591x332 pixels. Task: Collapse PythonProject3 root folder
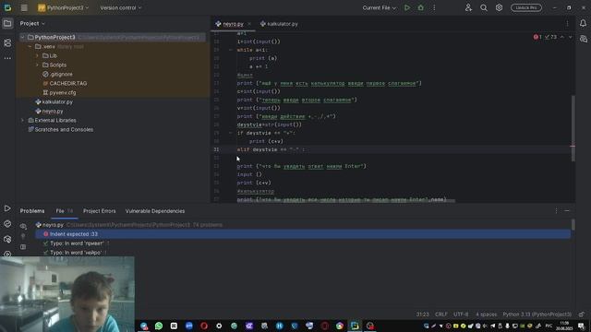(22, 37)
